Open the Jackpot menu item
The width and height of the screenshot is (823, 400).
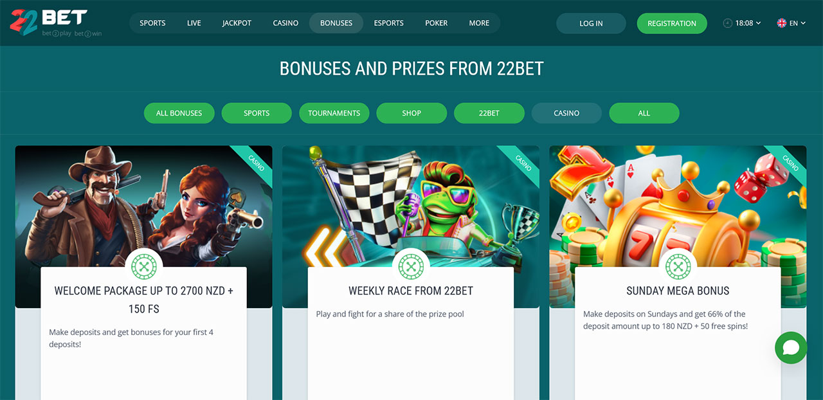[237, 23]
